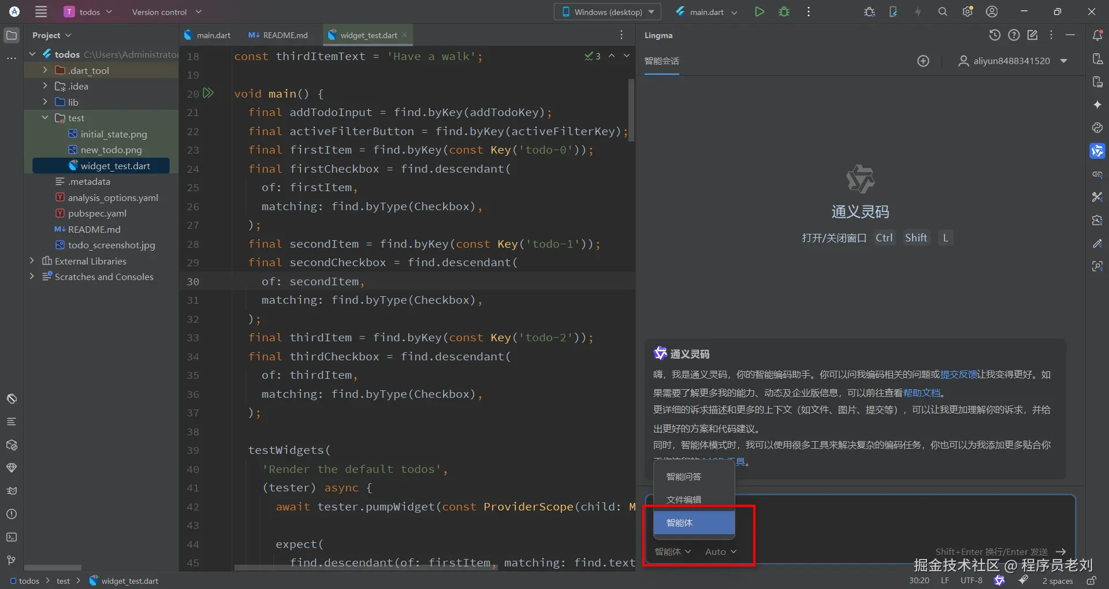Open the Device Manager tool window
1109x589 pixels.
[x=1097, y=59]
